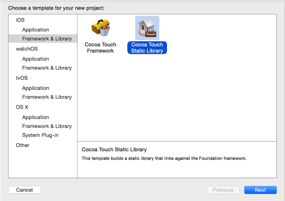Choose Application under the iOS section
The width and height of the screenshot is (285, 201).
click(x=36, y=30)
